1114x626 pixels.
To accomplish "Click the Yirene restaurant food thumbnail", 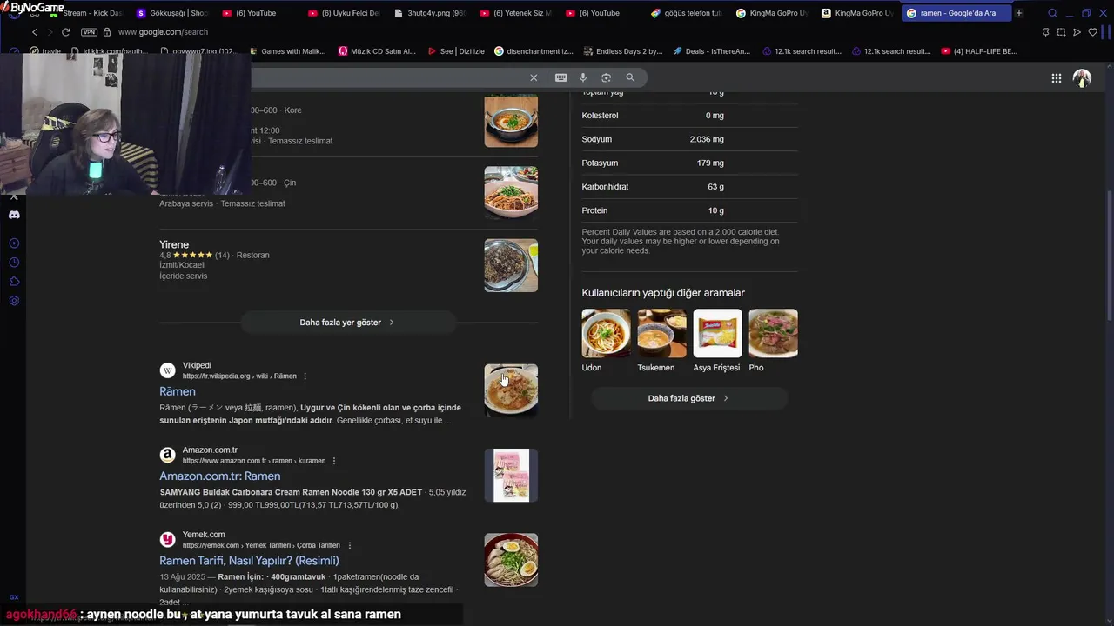I will pos(511,265).
